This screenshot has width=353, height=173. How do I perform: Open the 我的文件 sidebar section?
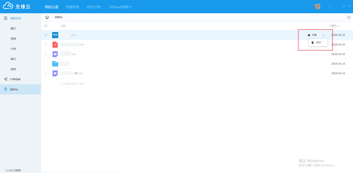(16, 18)
